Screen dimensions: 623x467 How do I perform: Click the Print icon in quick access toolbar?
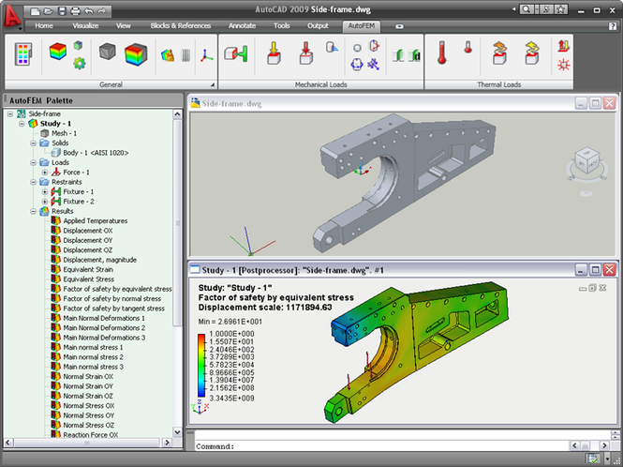pos(76,10)
